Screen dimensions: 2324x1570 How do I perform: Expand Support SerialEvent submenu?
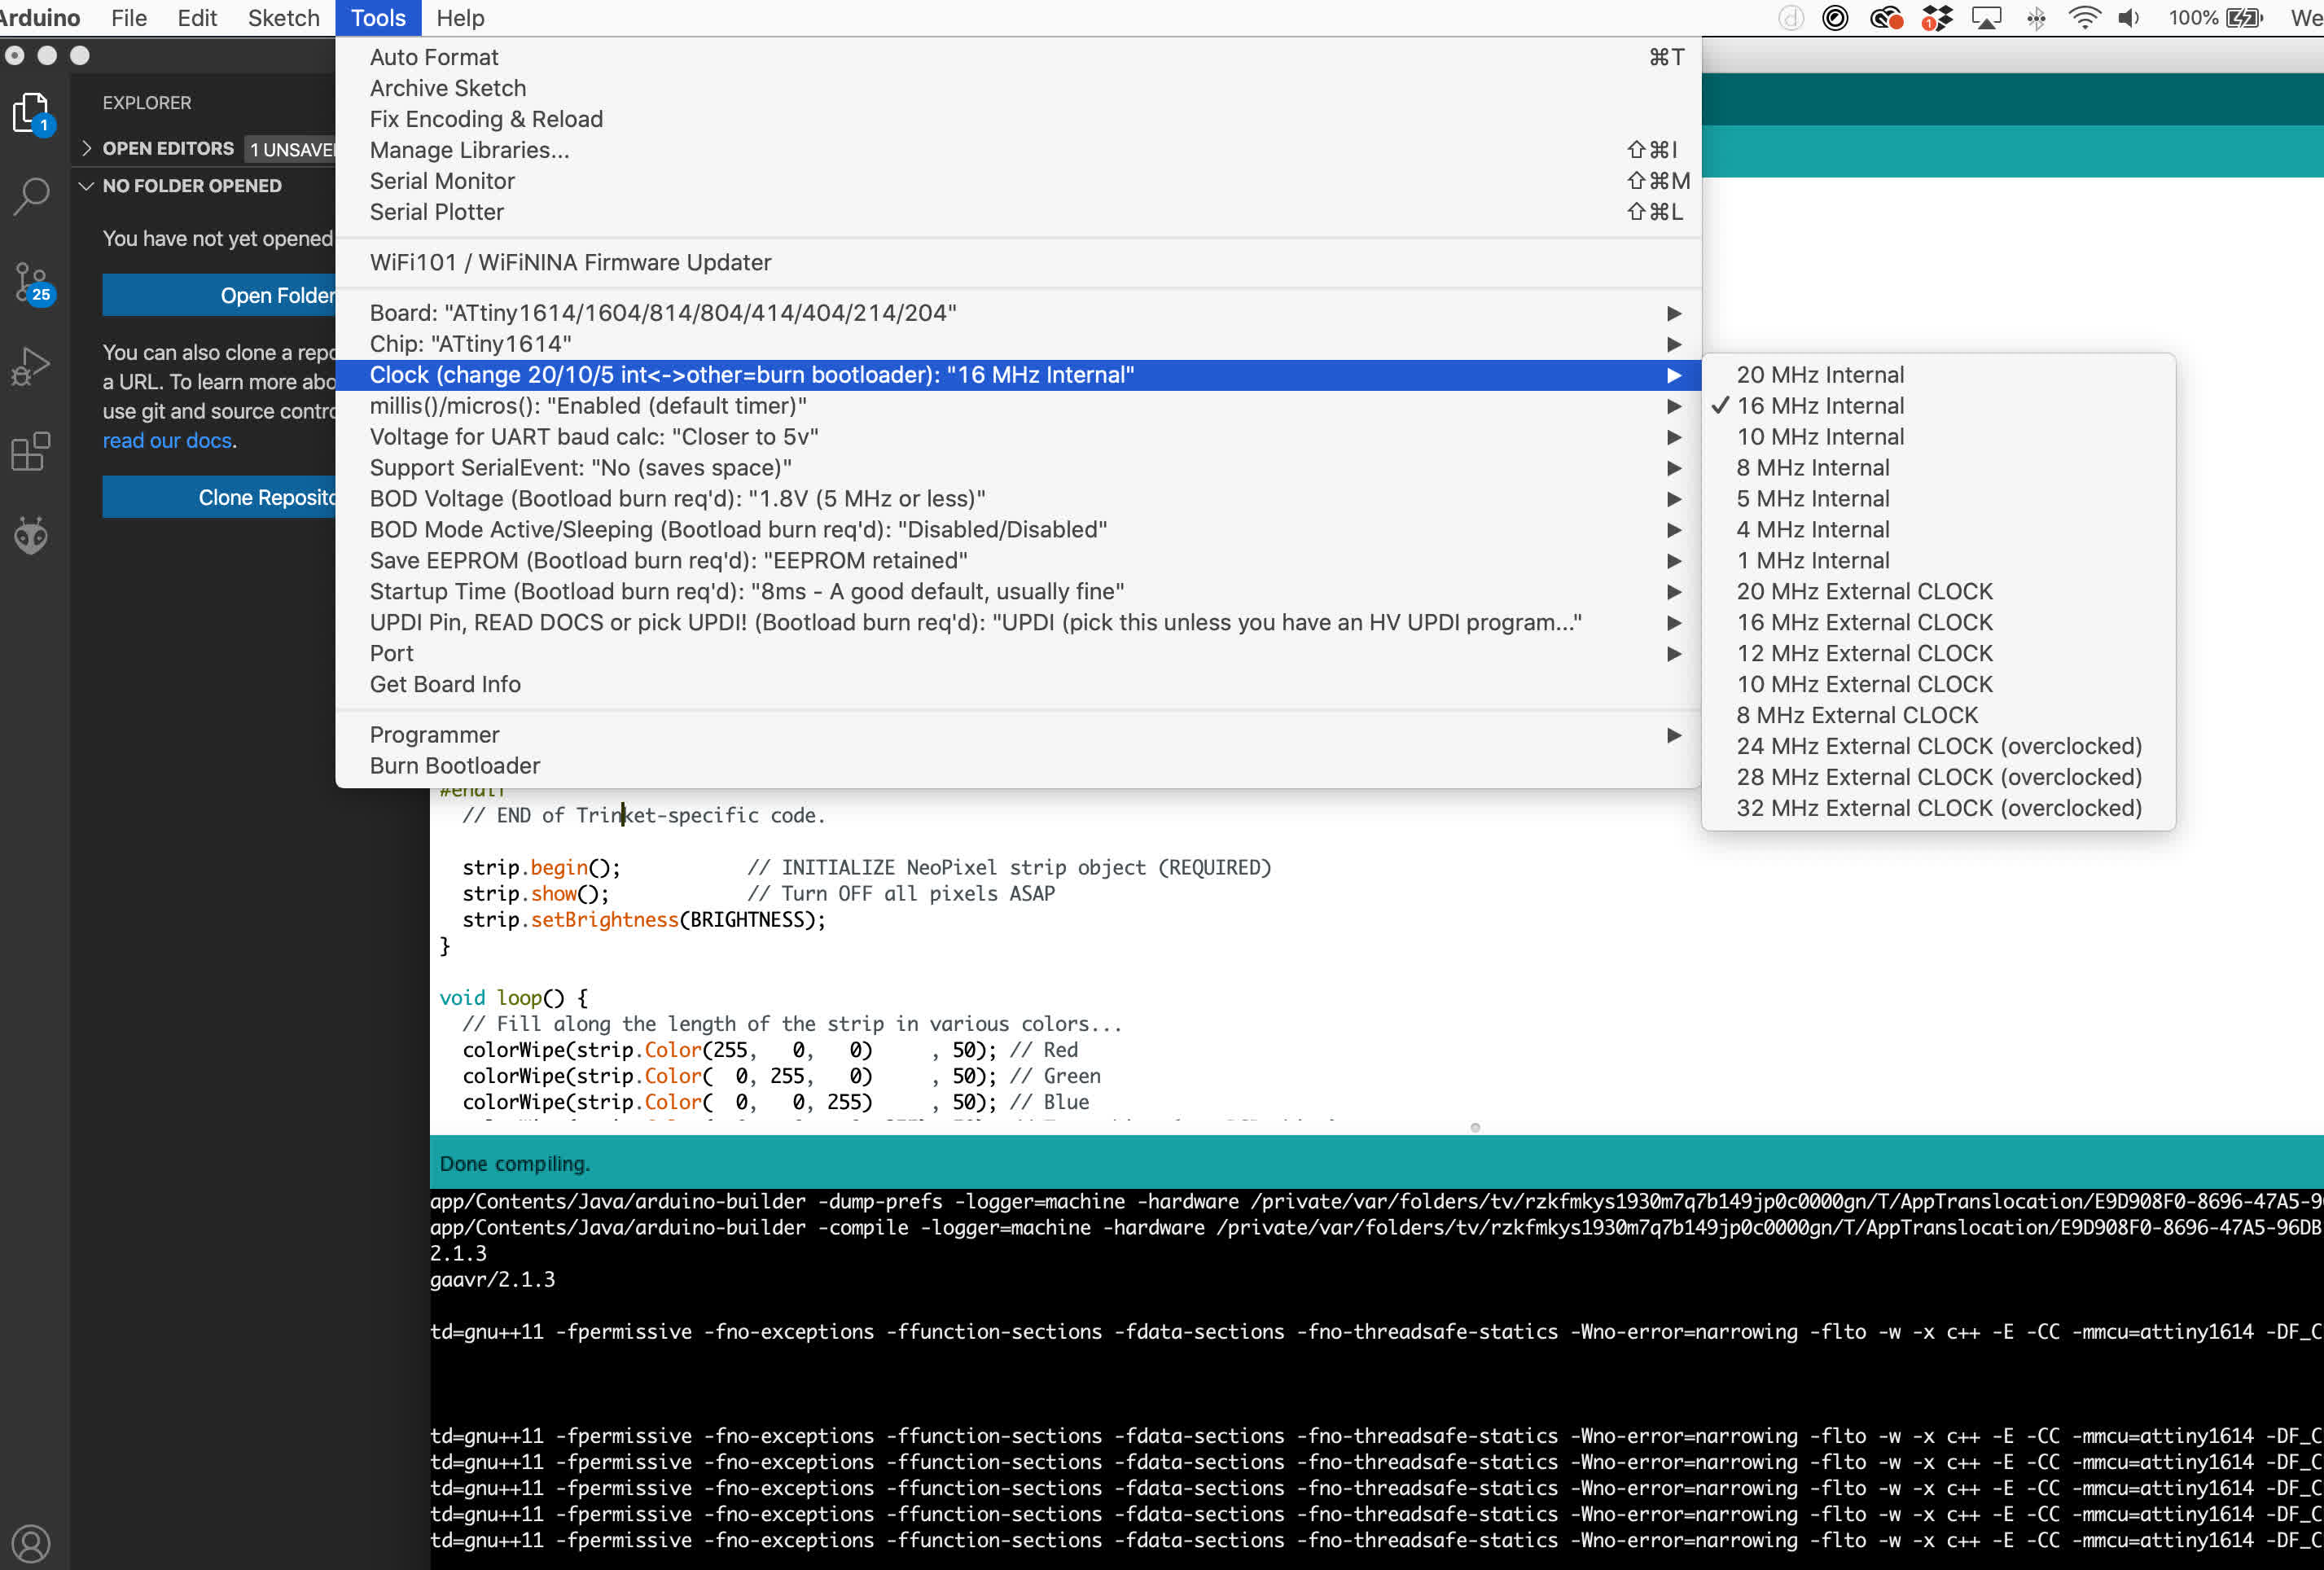tap(1018, 468)
